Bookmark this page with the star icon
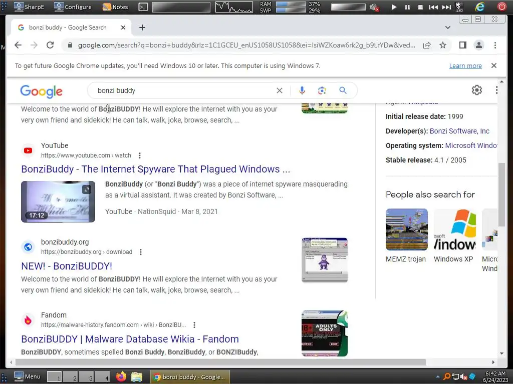513x384 pixels. click(443, 45)
